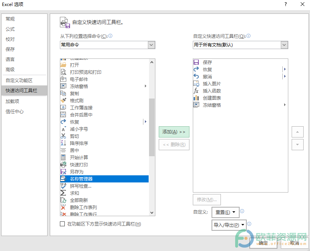The height and width of the screenshot is (251, 310).
Task: Click the 创建图表 chart icon in right list
Action: (196, 98)
